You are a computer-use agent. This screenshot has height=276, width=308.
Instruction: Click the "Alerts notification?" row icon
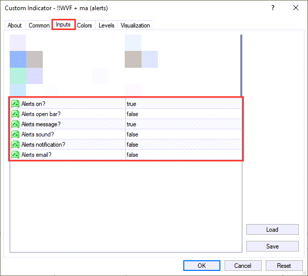pos(15,145)
